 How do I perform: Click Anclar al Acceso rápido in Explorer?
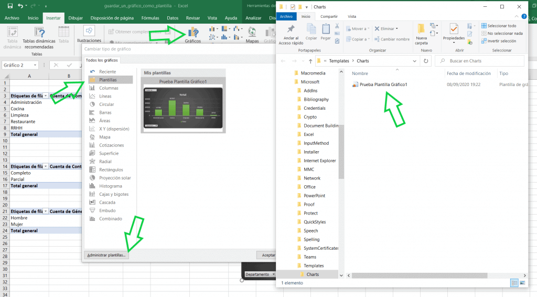point(291,35)
